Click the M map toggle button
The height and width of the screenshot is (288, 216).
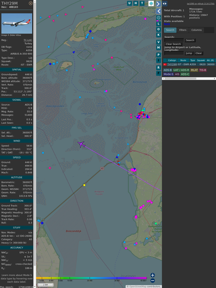coord(158,48)
